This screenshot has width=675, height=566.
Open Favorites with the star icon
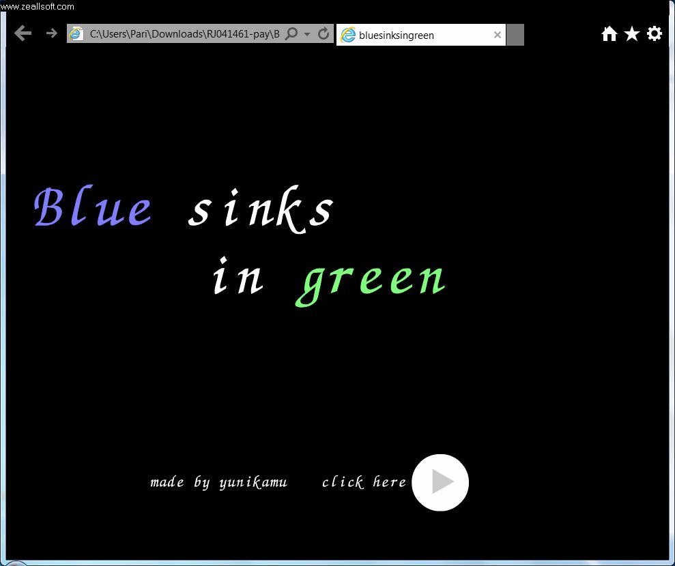coord(632,33)
